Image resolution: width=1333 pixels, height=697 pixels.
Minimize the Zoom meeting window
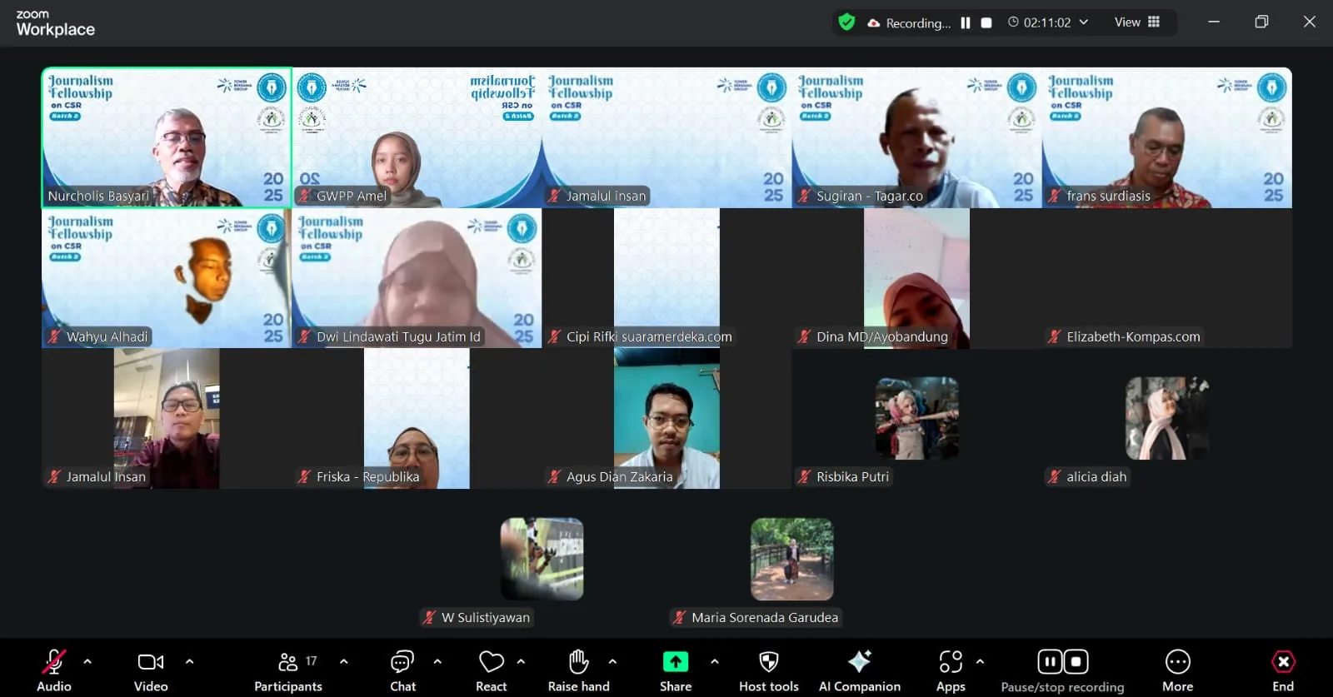tap(1214, 22)
